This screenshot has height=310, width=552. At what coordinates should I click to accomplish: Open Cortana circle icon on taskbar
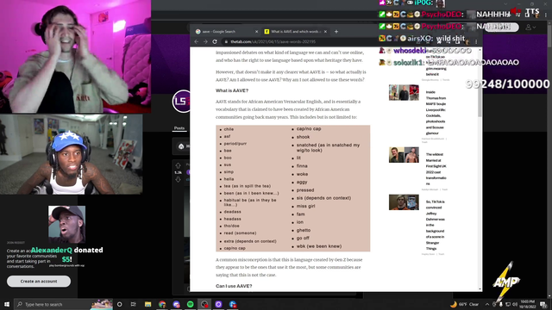pos(120,304)
